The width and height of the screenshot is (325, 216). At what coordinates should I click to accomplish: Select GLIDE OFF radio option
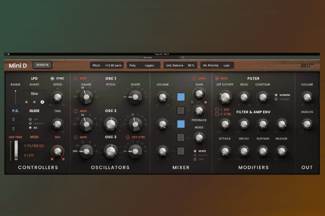[30, 120]
